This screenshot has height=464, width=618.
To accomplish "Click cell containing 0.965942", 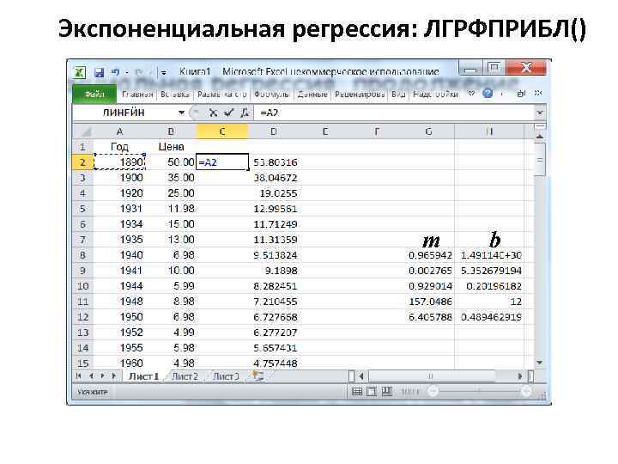I will coord(429,255).
